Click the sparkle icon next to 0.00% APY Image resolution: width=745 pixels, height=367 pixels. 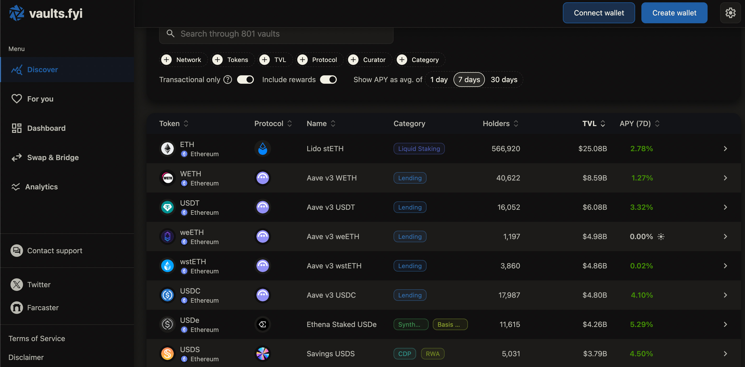click(x=661, y=236)
